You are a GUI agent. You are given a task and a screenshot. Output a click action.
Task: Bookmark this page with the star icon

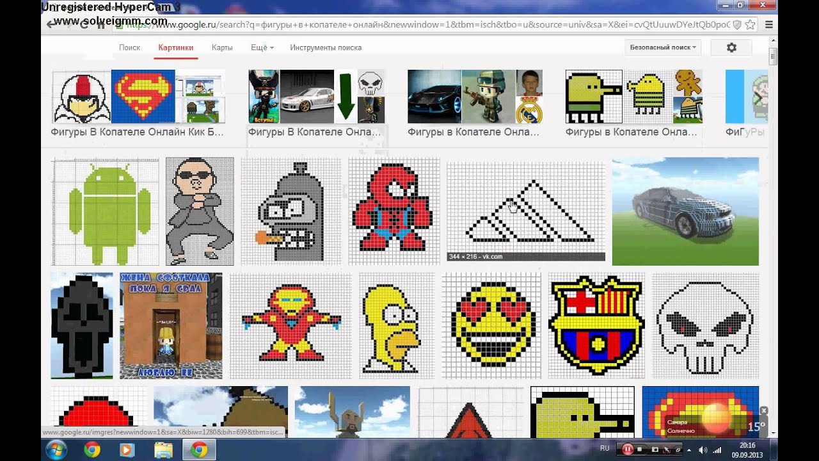click(750, 24)
